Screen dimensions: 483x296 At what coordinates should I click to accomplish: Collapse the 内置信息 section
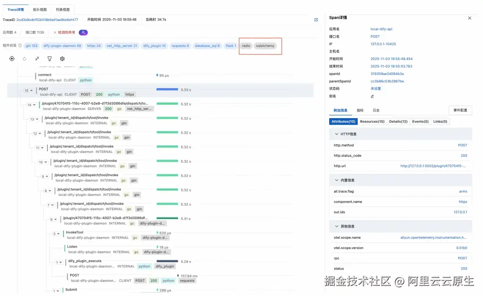337,180
